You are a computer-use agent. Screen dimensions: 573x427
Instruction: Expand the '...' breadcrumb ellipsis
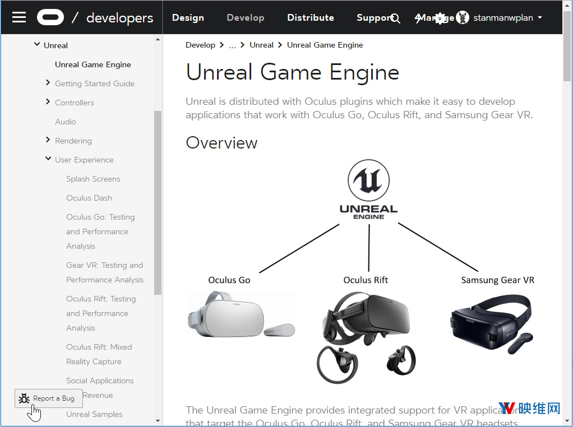point(233,45)
